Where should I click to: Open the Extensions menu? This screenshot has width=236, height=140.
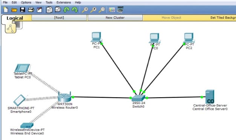(64, 2)
